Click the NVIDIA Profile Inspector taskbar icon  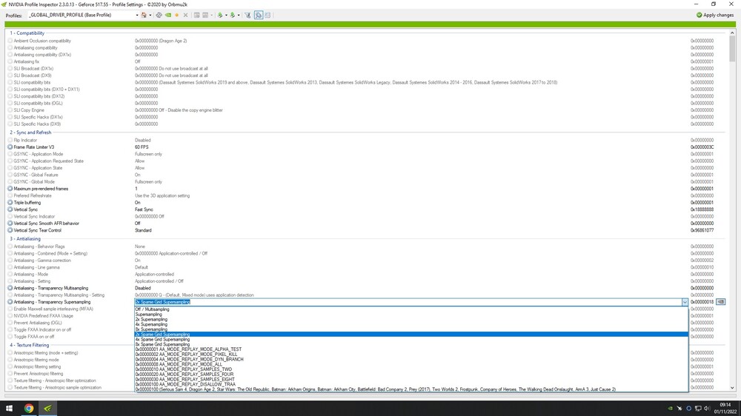coord(47,409)
